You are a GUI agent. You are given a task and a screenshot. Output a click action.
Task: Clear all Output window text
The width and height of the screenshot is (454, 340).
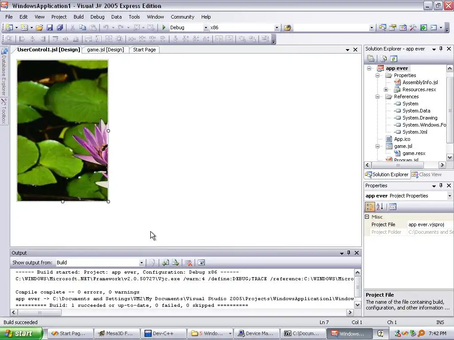[x=188, y=263]
